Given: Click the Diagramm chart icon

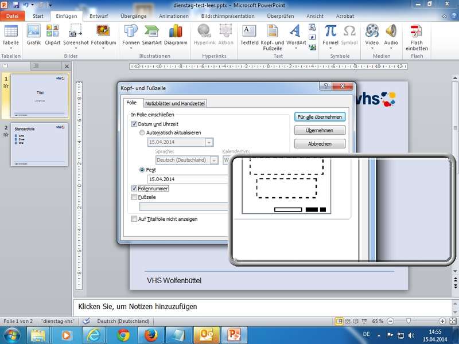Looking at the screenshot, I should pos(176,34).
